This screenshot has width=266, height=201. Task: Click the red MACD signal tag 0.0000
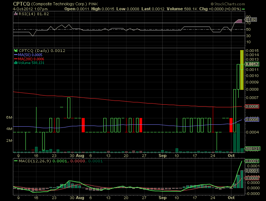tap(252, 178)
